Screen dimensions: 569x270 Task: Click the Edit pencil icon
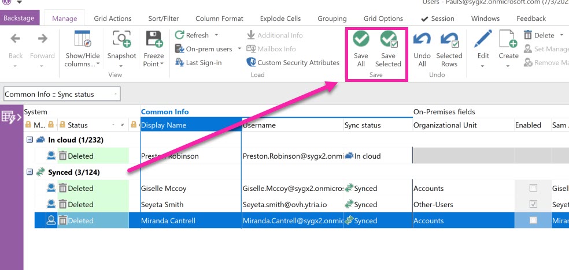[x=482, y=40]
